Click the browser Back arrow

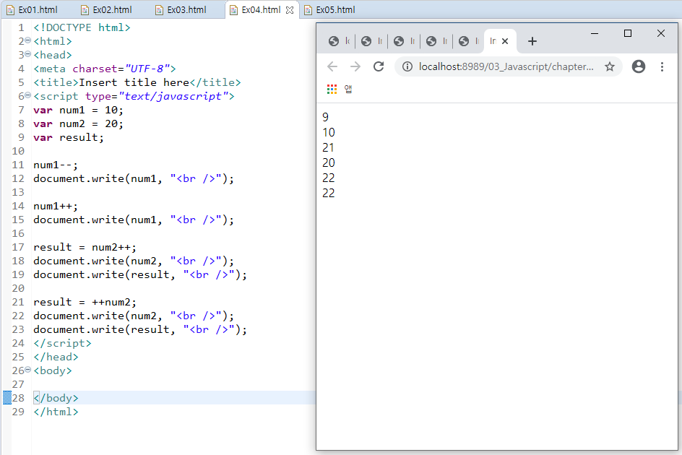(332, 66)
